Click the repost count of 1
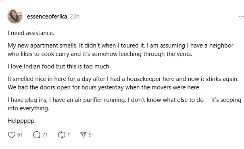 pos(69,135)
